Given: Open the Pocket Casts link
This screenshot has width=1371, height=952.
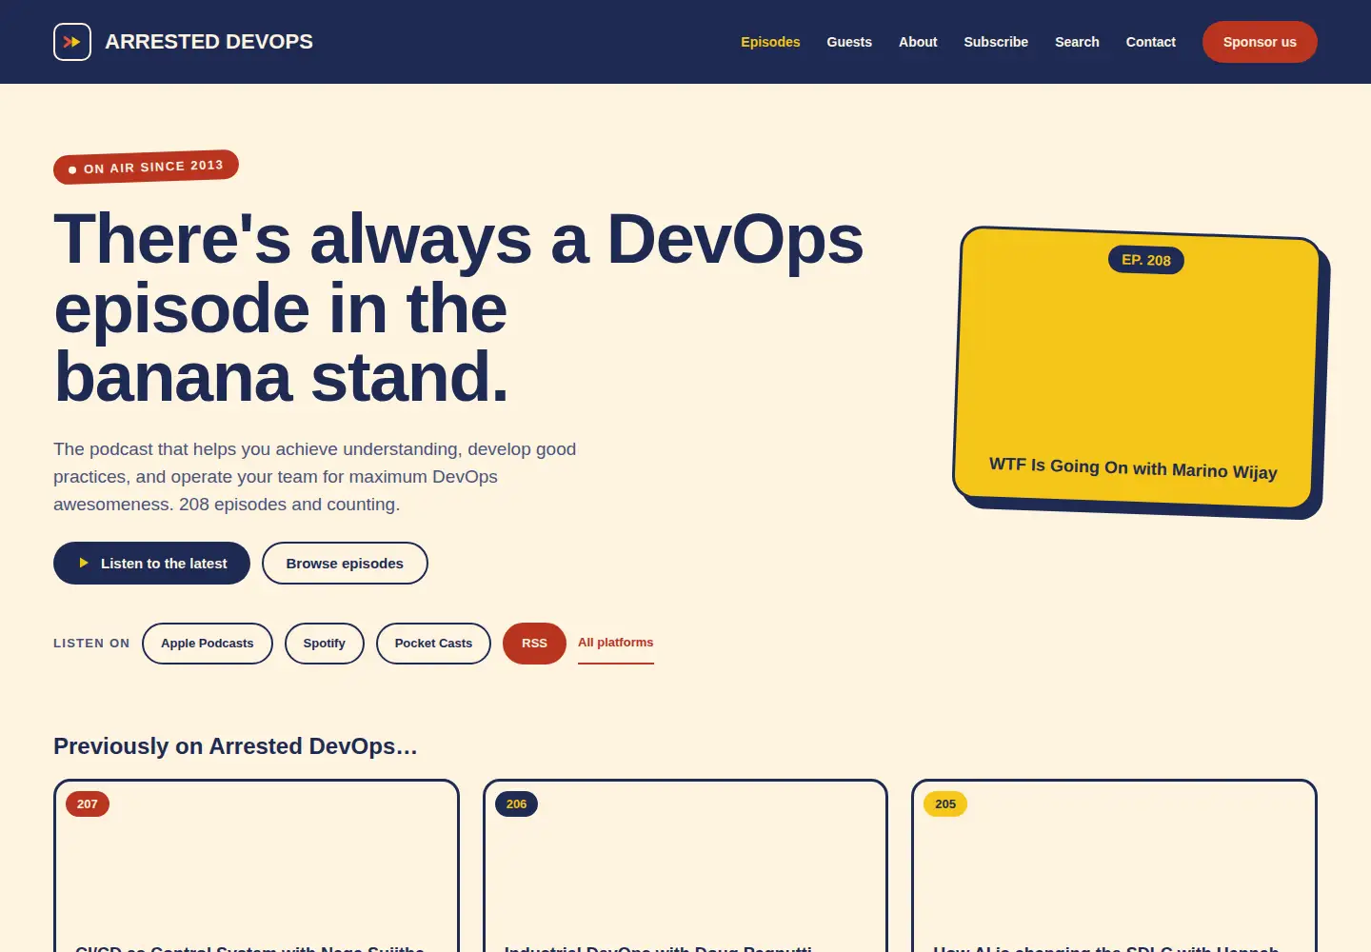Looking at the screenshot, I should pyautogui.click(x=433, y=644).
